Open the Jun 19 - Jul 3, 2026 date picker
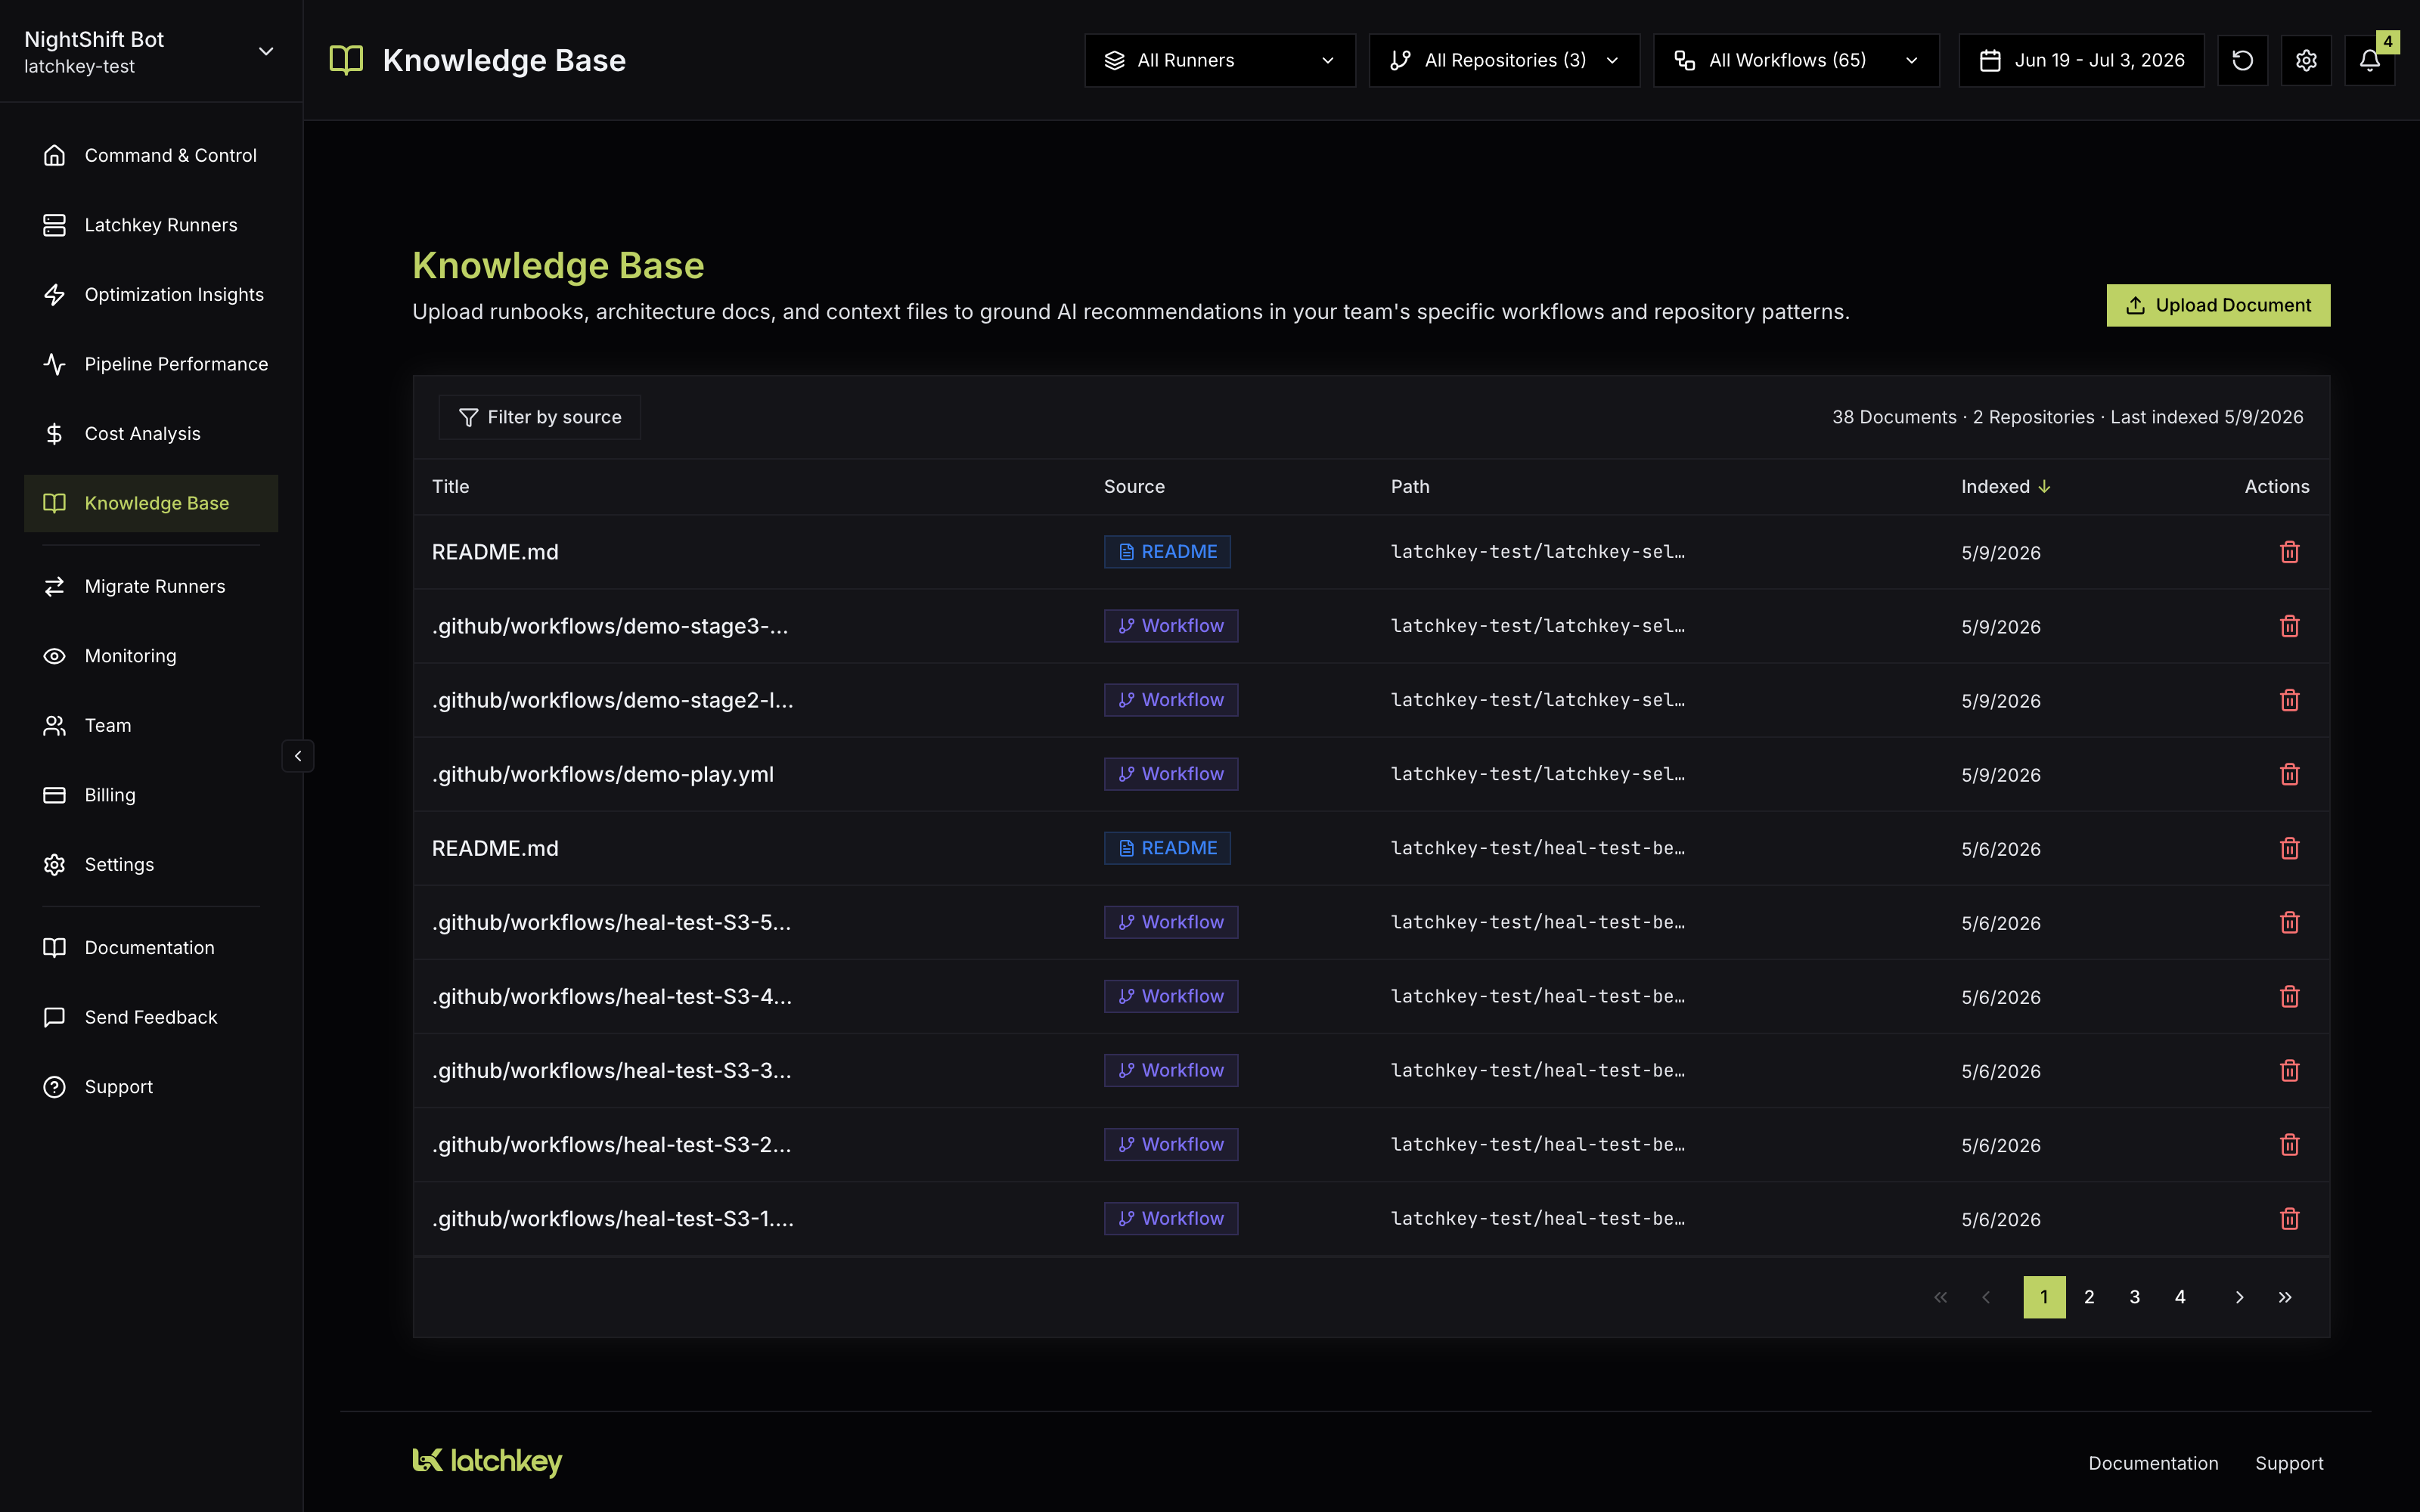Screen dimensions: 2420x1512 [x=2081, y=60]
